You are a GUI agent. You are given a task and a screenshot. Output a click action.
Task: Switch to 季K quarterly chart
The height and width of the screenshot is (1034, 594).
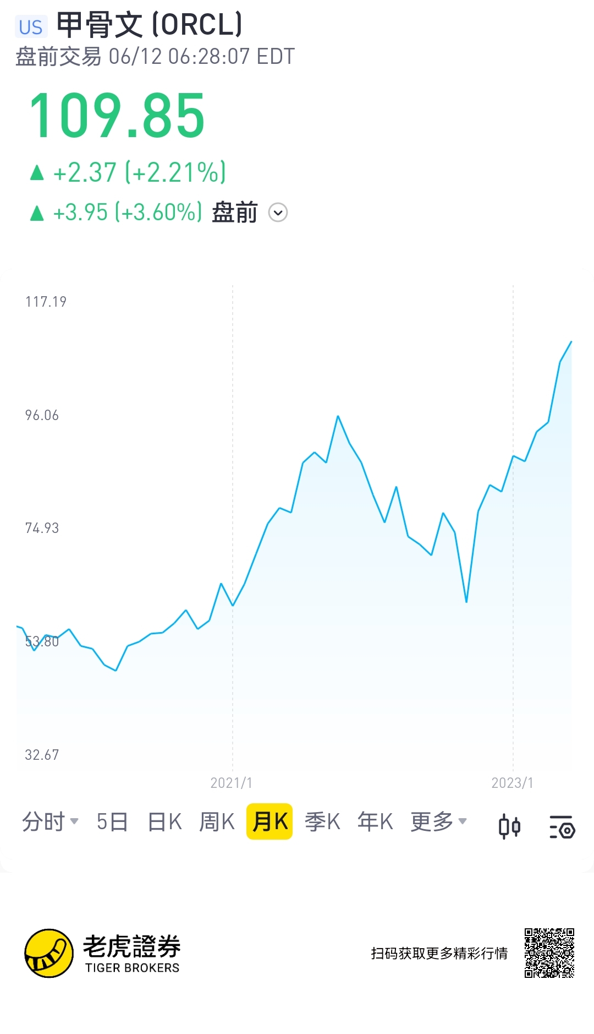pyautogui.click(x=322, y=821)
